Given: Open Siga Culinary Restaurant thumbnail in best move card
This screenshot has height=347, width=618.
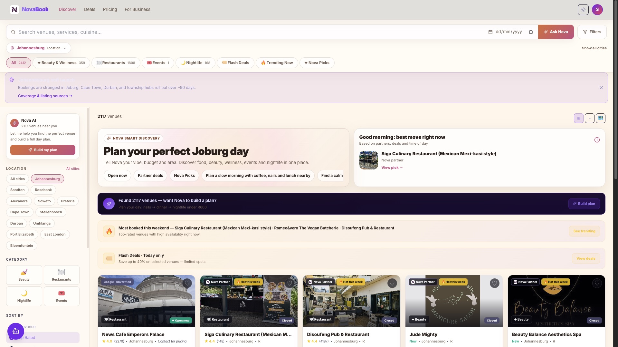Looking at the screenshot, I should click(x=368, y=160).
